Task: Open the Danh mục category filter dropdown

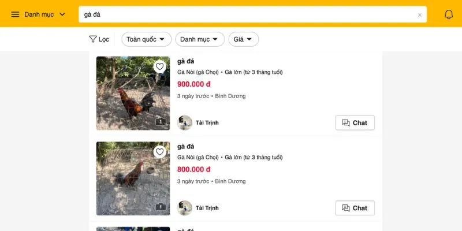Action: coord(199,39)
